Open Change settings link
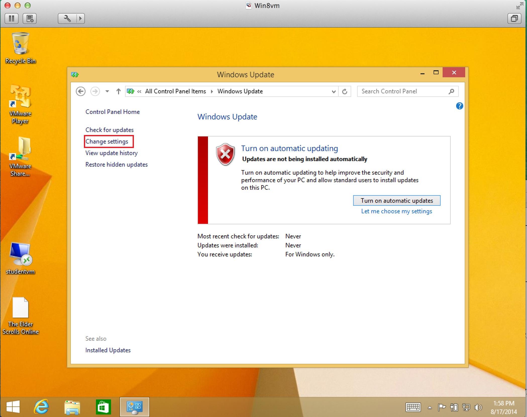Viewport: 527px width, 417px height. (x=107, y=142)
